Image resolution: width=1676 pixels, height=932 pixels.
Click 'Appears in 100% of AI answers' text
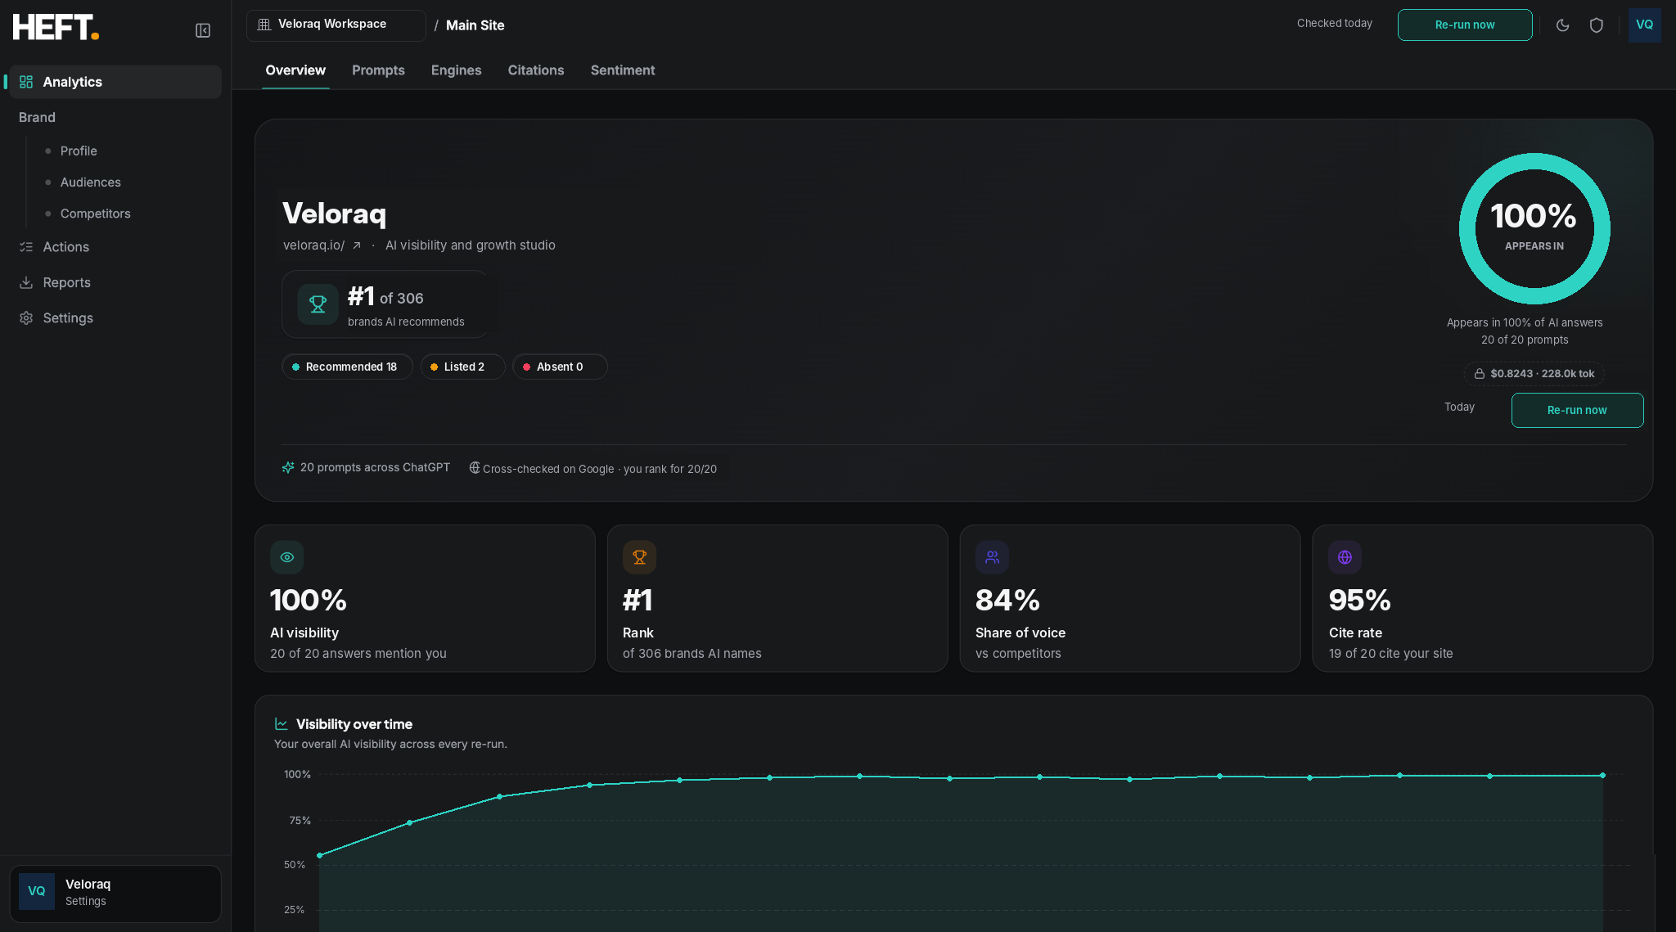click(1525, 322)
